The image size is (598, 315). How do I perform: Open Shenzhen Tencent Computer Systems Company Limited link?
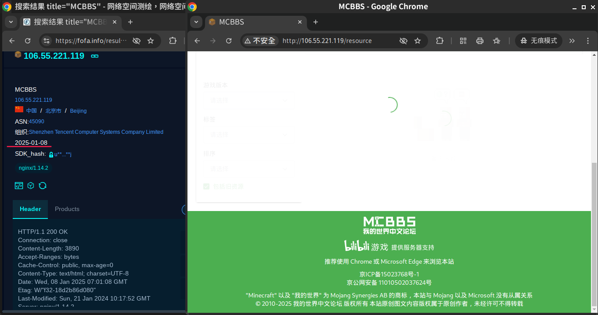pyautogui.click(x=96, y=132)
